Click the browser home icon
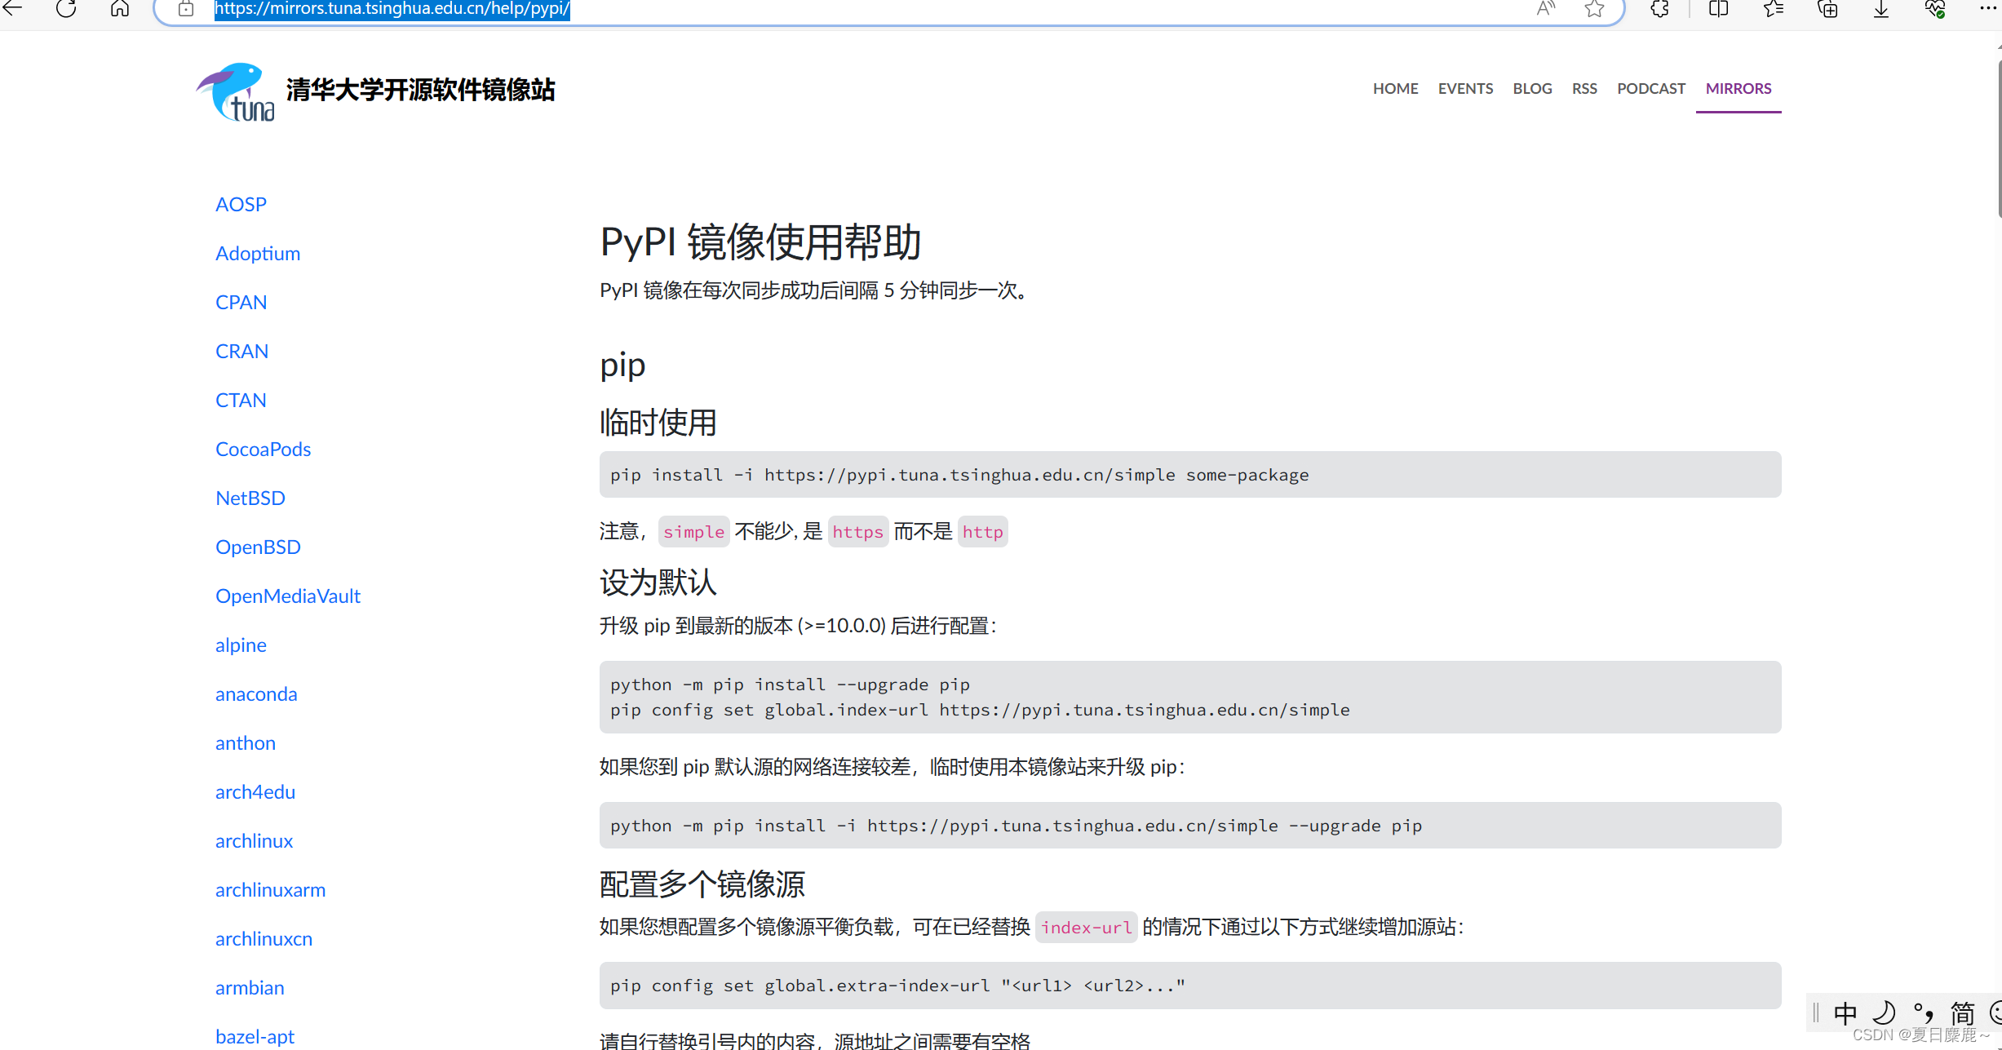 click(120, 9)
